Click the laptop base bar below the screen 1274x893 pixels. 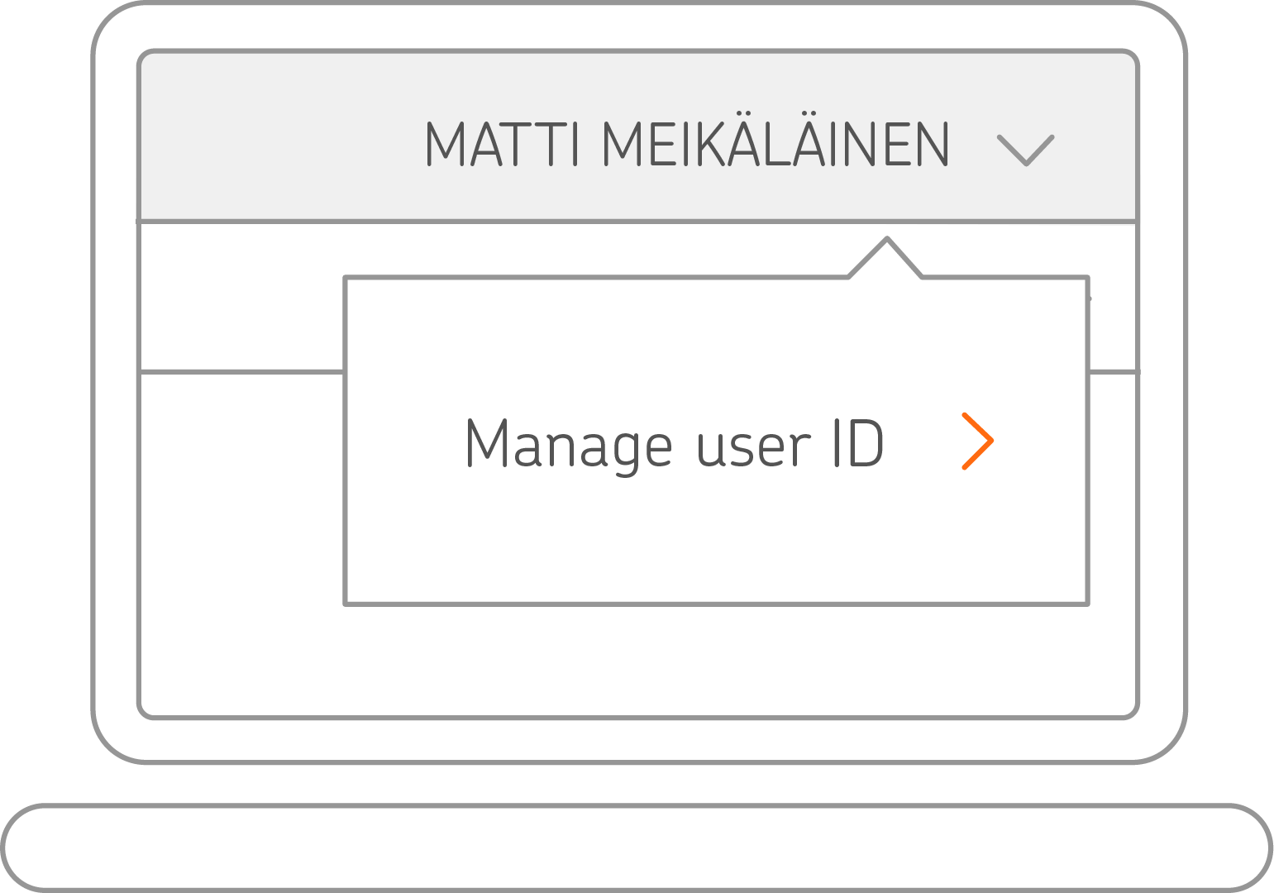(x=637, y=848)
